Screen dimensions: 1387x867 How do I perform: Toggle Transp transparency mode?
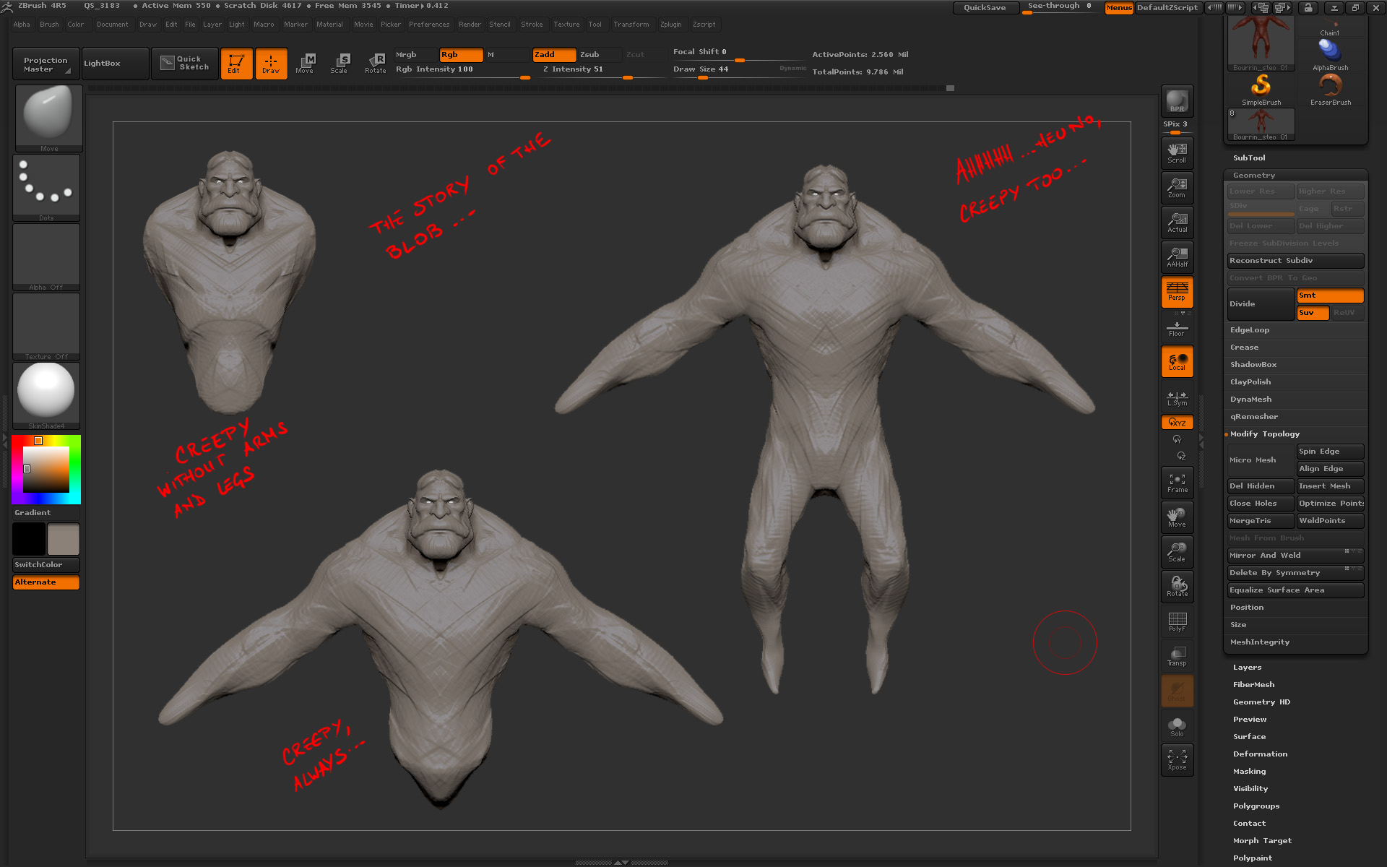1177,656
